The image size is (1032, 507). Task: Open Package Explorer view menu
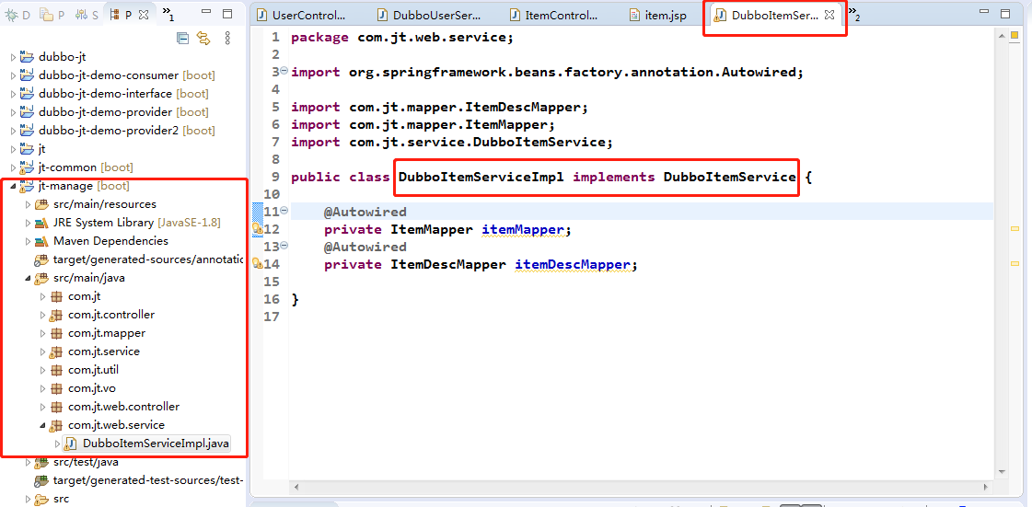click(x=227, y=39)
